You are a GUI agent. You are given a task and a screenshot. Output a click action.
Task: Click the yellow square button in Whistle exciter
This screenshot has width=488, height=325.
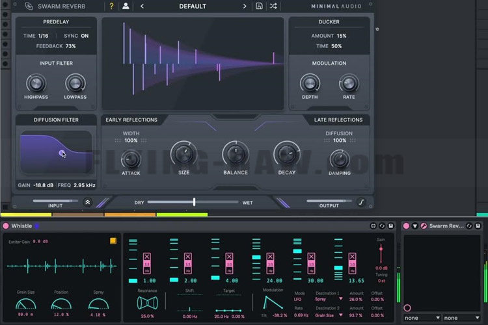coord(113,240)
